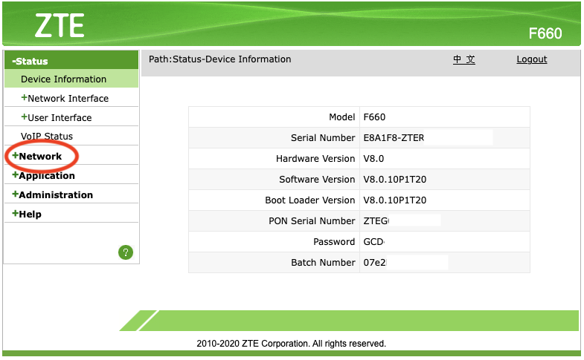
Task: Click the Password label in the table
Action: click(x=334, y=242)
